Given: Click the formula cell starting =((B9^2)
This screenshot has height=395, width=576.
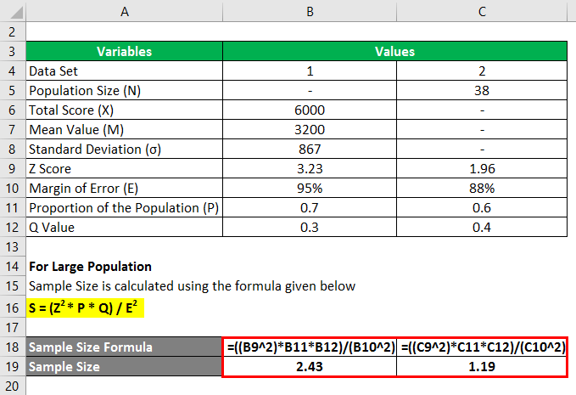Looking at the screenshot, I should (309, 347).
